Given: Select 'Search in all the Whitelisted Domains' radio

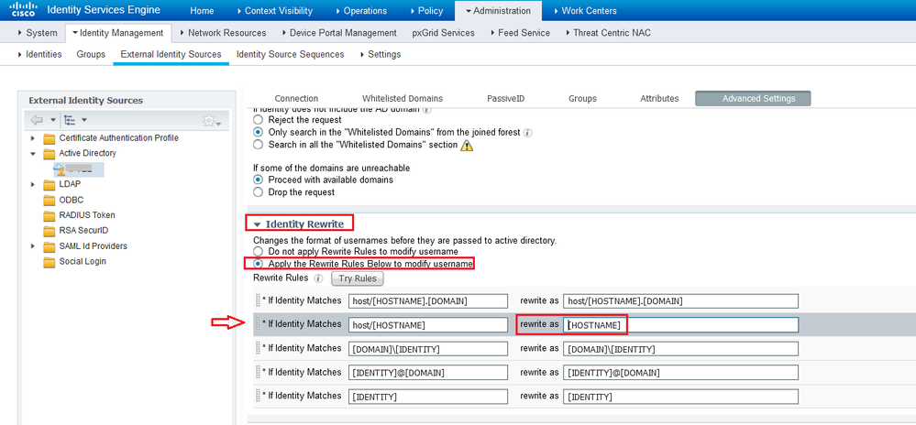Looking at the screenshot, I should 258,144.
